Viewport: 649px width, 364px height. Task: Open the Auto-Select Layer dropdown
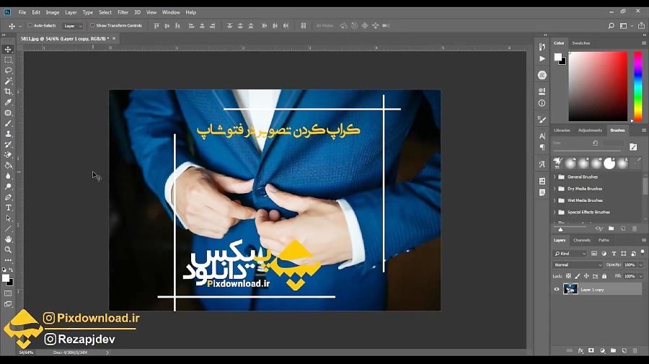[x=72, y=26]
